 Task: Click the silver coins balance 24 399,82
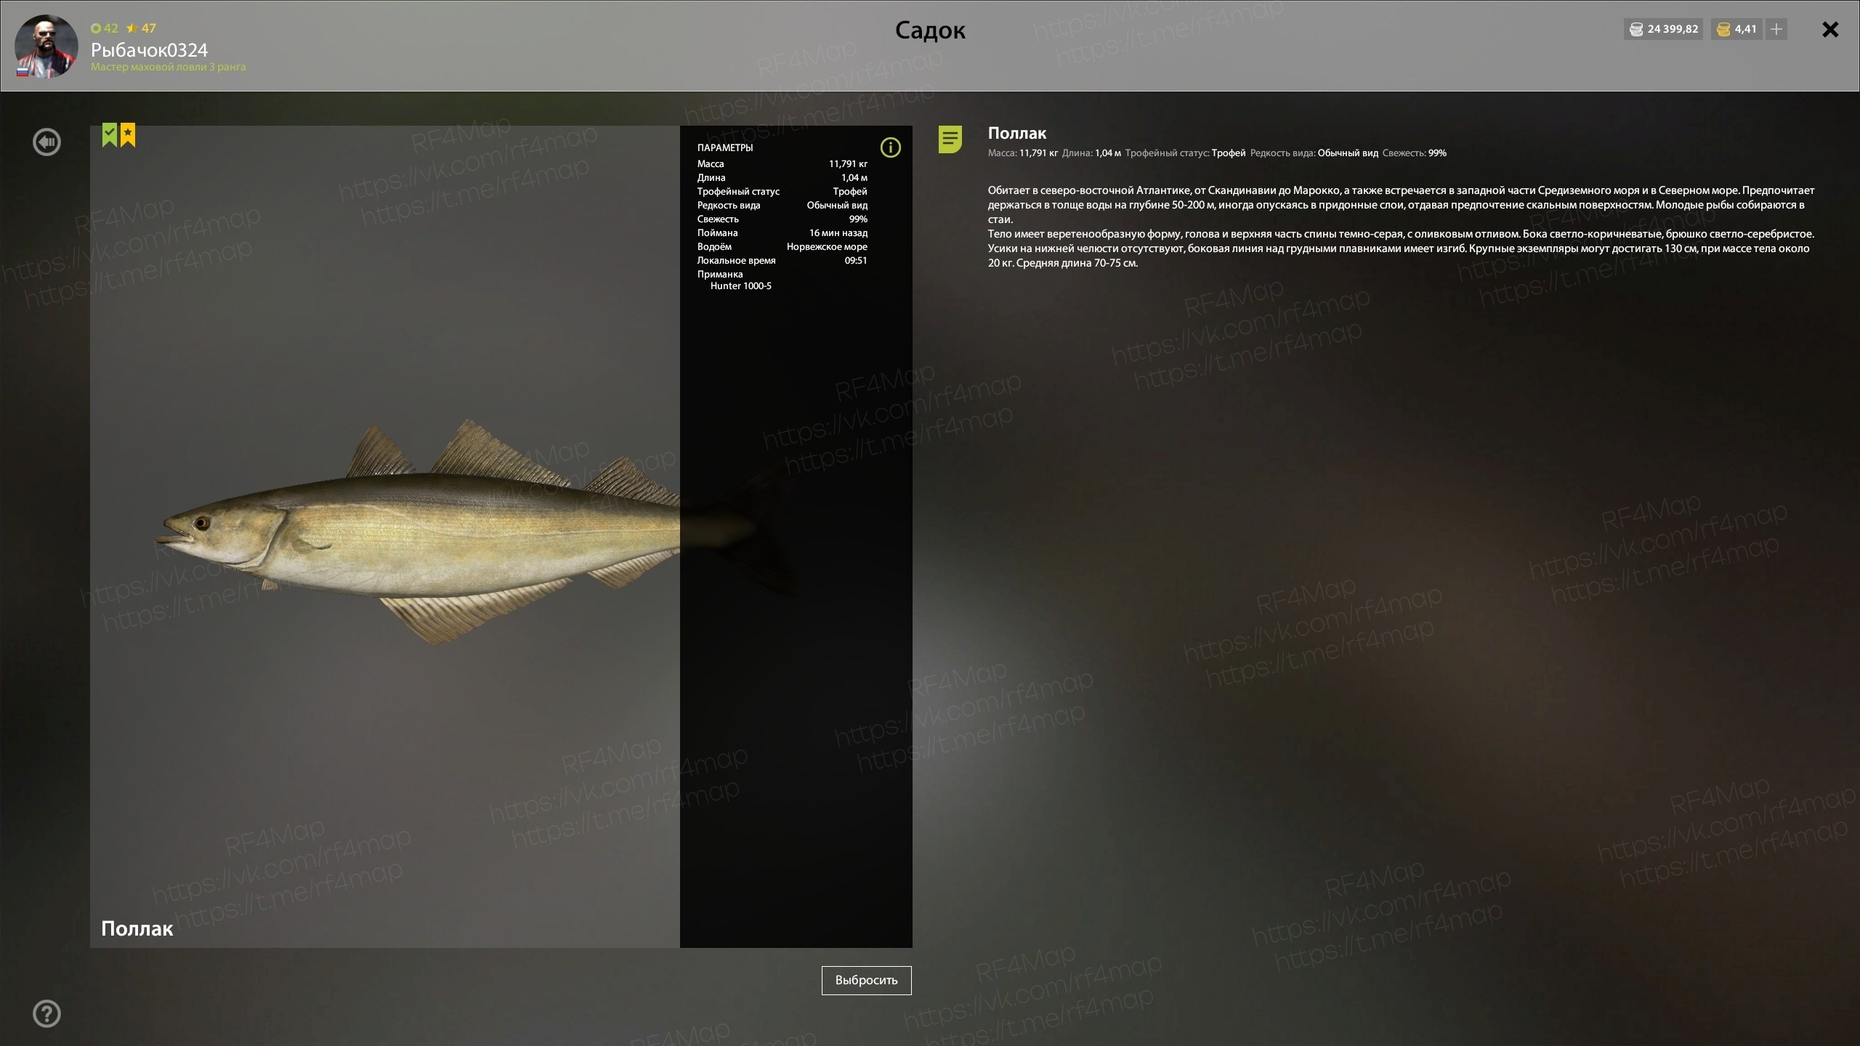(1664, 29)
